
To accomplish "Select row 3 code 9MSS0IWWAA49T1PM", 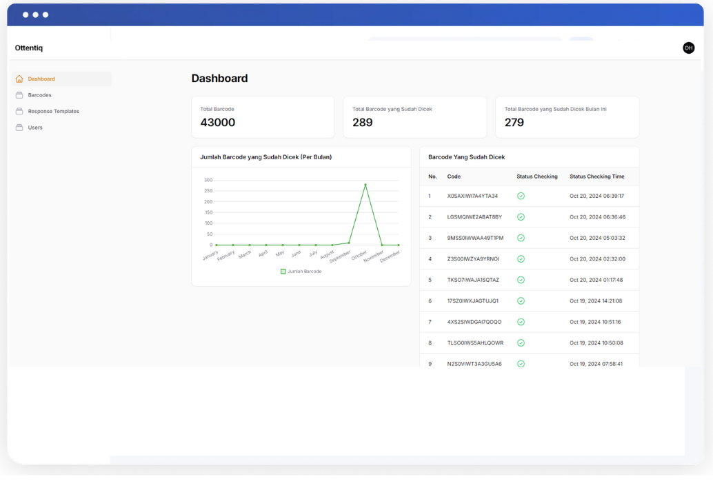I will [x=475, y=238].
